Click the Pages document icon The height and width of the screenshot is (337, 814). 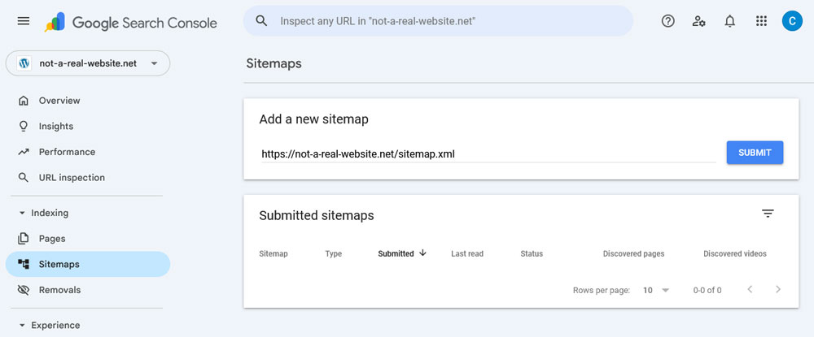point(24,239)
